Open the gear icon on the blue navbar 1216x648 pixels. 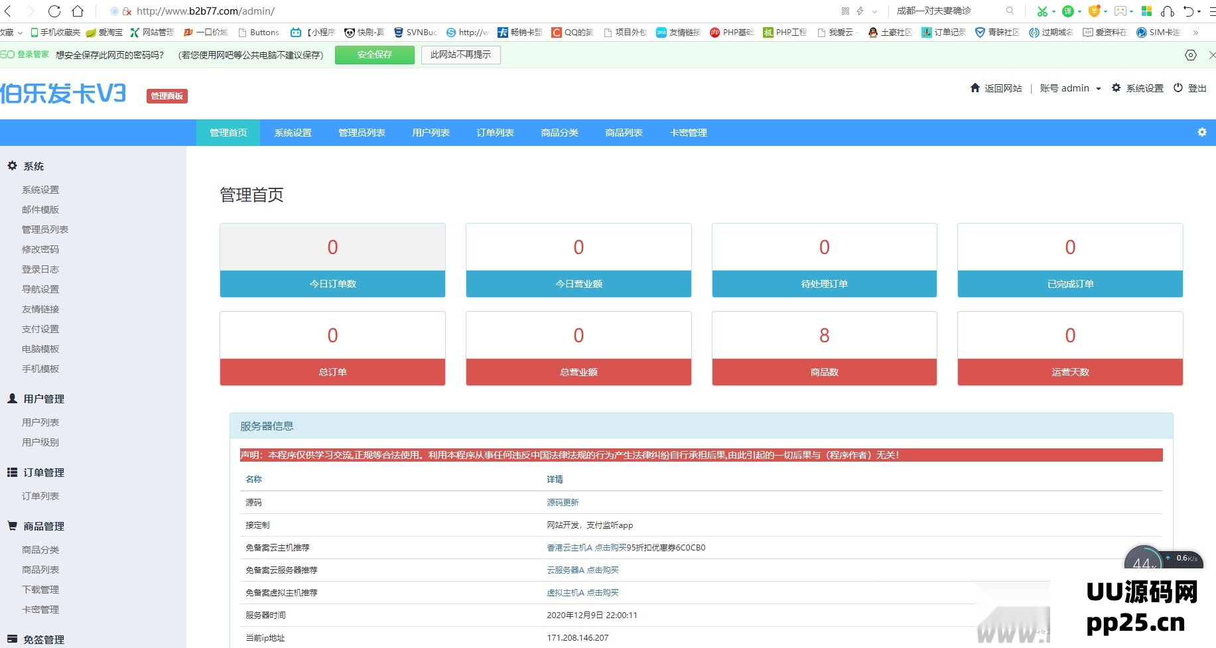[1202, 132]
